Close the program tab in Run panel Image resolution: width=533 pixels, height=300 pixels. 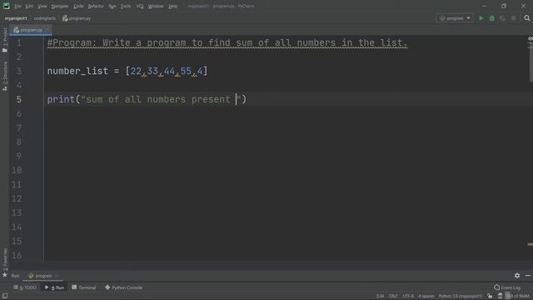click(x=57, y=276)
